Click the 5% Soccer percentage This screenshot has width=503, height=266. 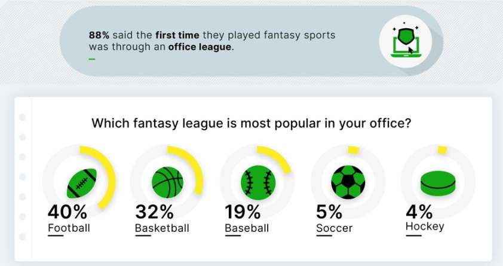click(x=329, y=212)
